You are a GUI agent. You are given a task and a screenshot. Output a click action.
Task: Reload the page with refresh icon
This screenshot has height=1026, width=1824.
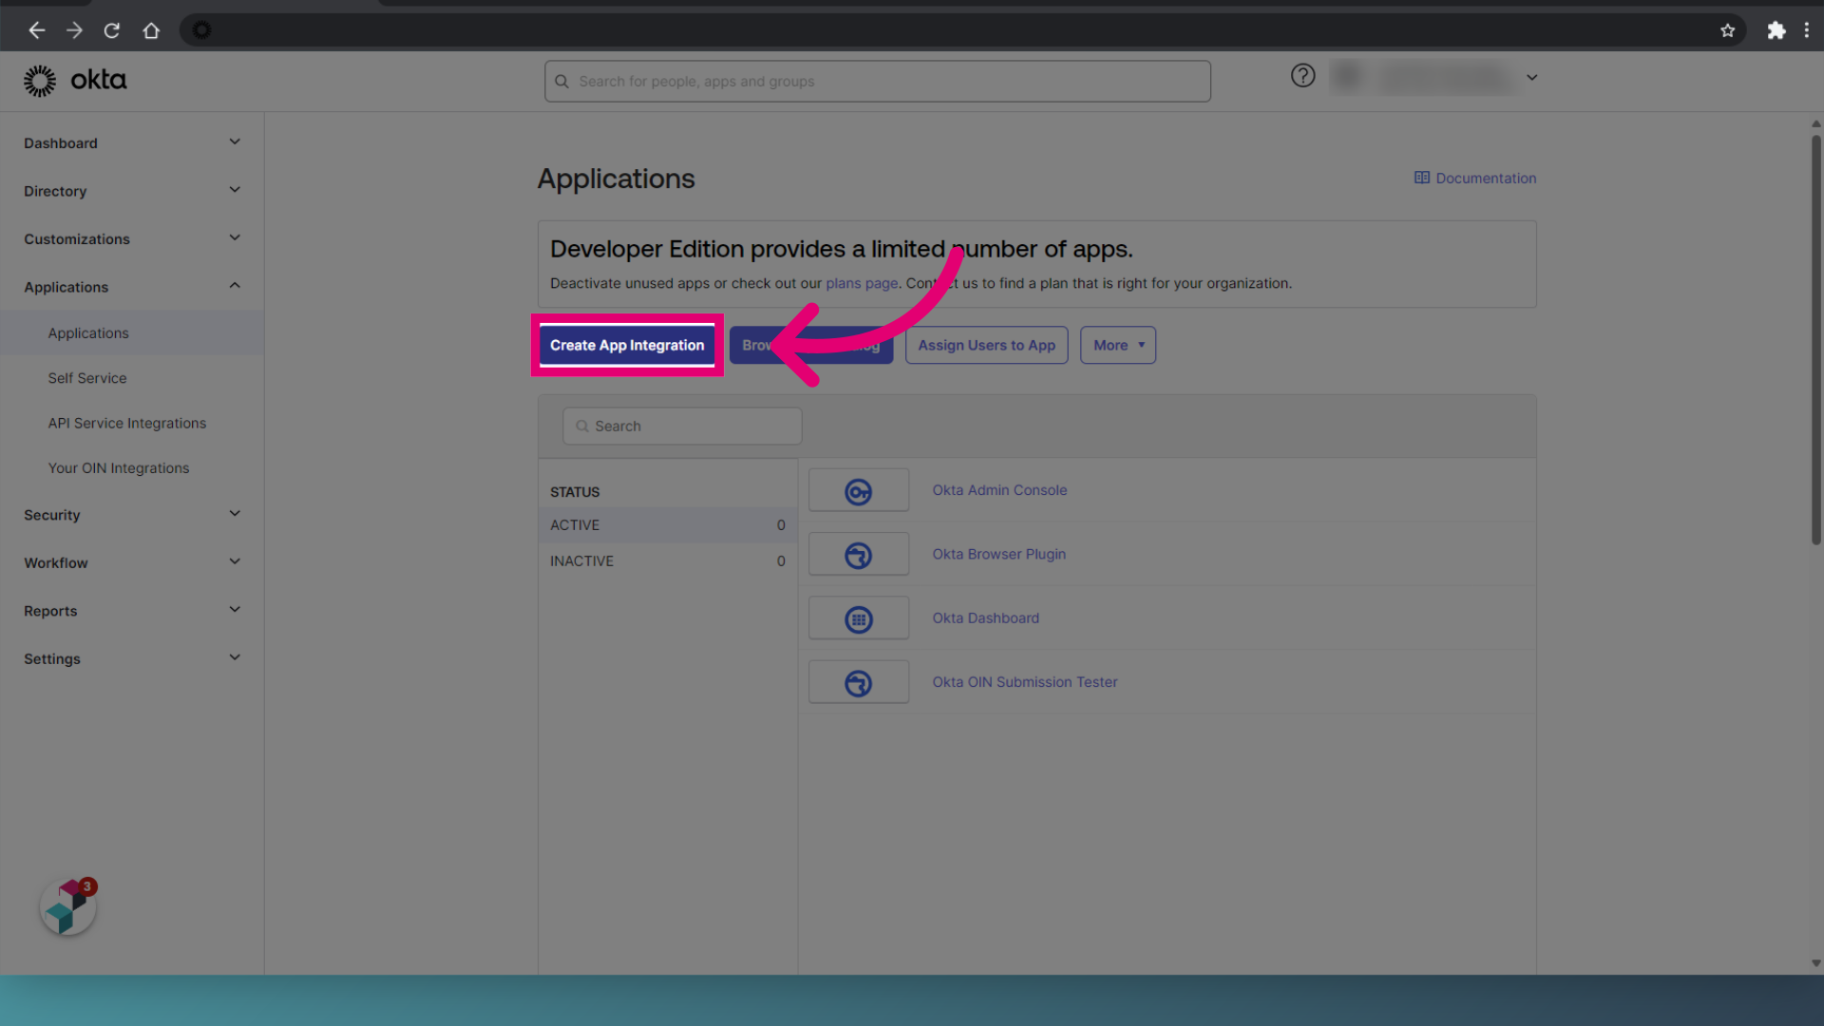click(112, 30)
